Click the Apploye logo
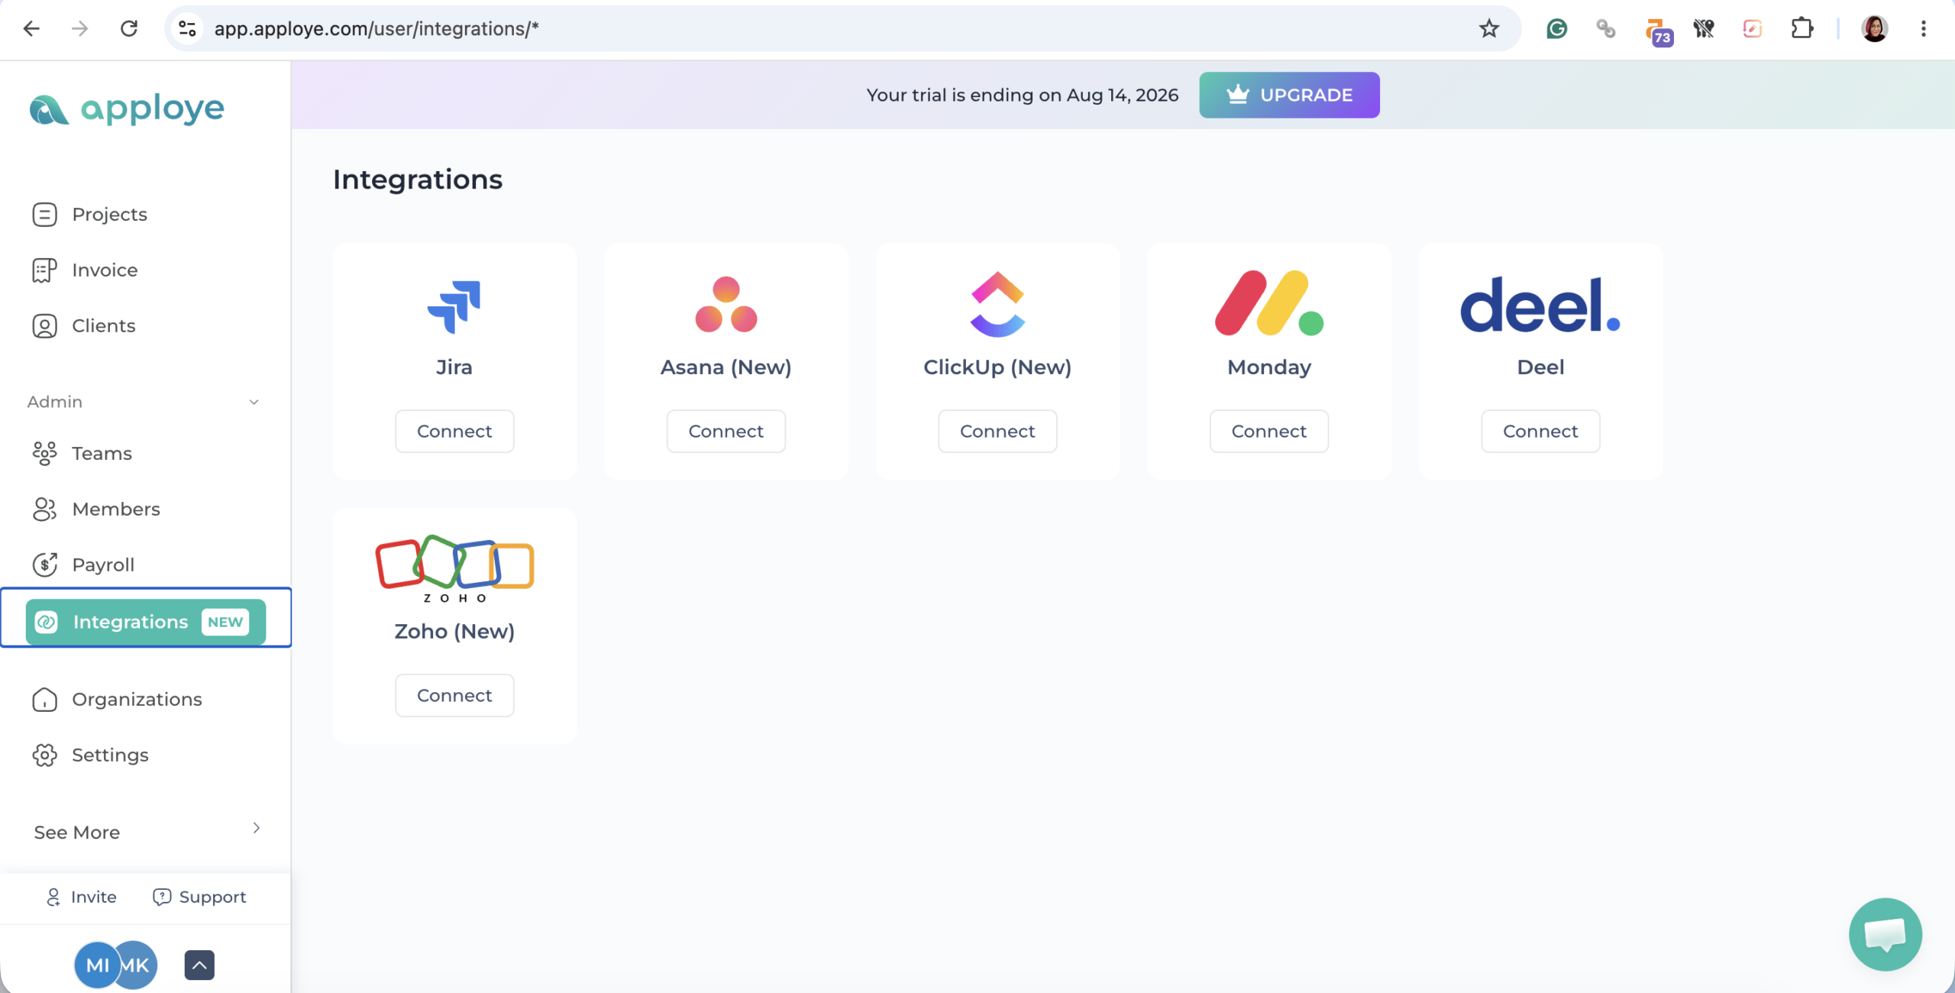Viewport: 1955px width, 993px height. tap(127, 108)
